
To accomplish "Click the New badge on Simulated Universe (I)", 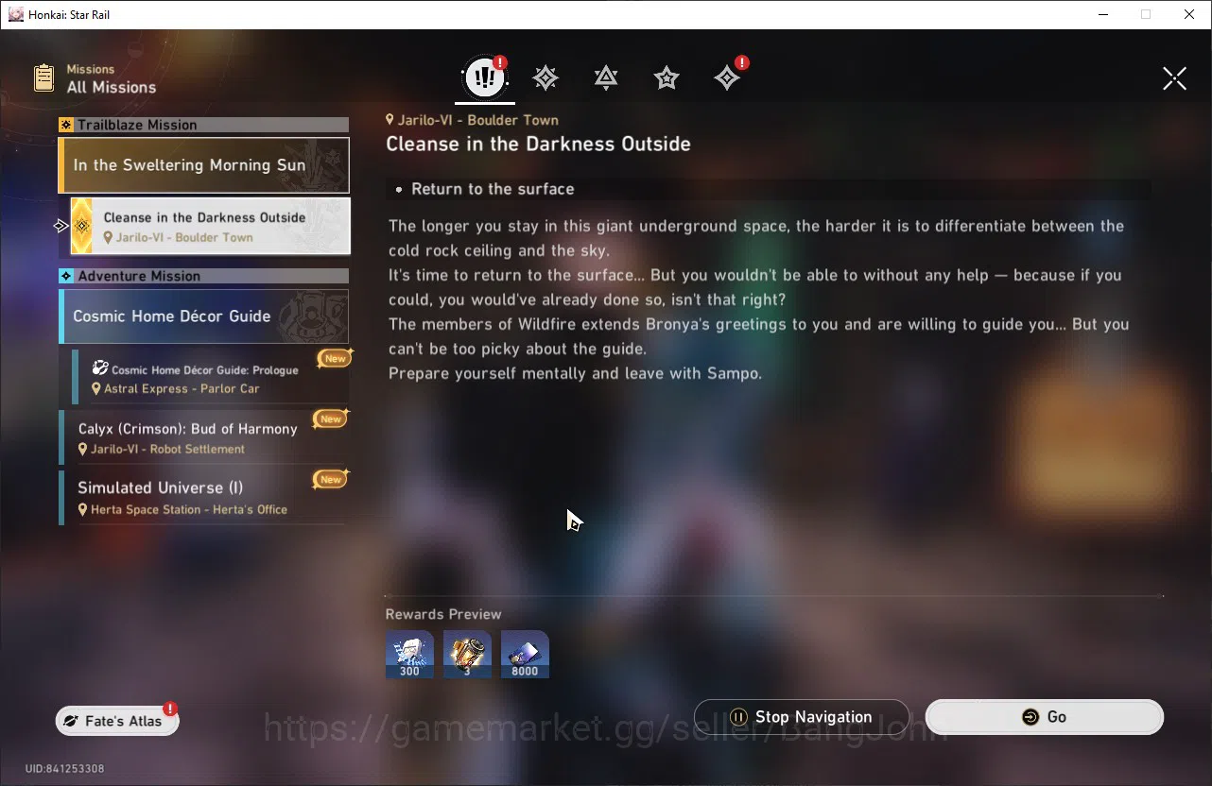I will click(x=330, y=479).
